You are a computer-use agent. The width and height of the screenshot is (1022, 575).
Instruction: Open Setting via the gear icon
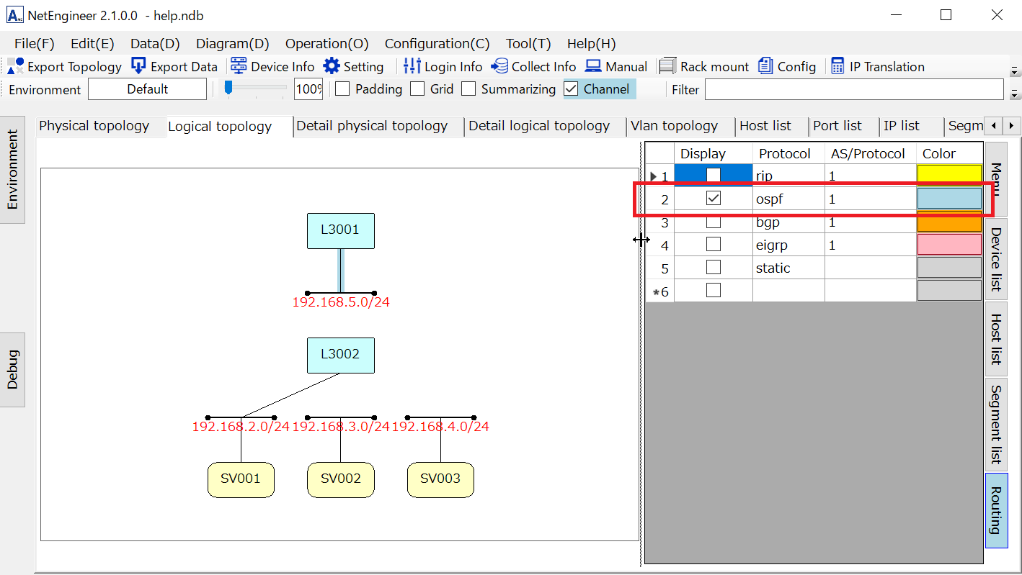point(332,66)
